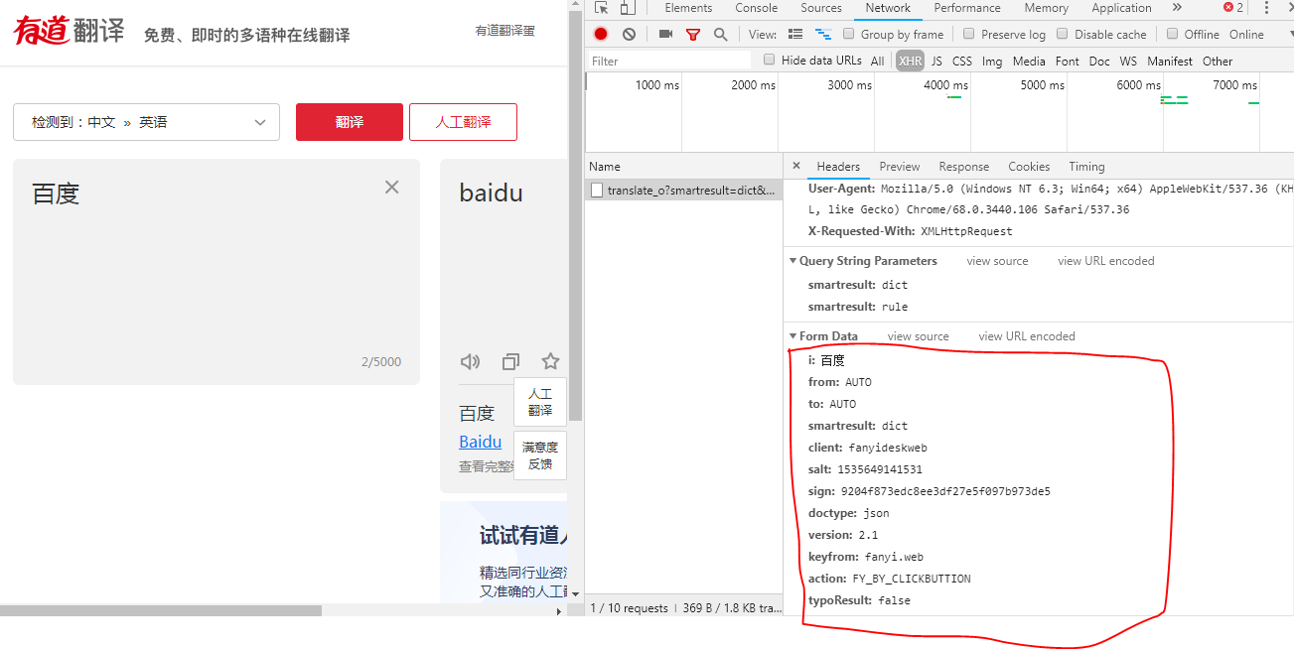Open the Timing detail tab
This screenshot has height=649, width=1294.
[1086, 167]
